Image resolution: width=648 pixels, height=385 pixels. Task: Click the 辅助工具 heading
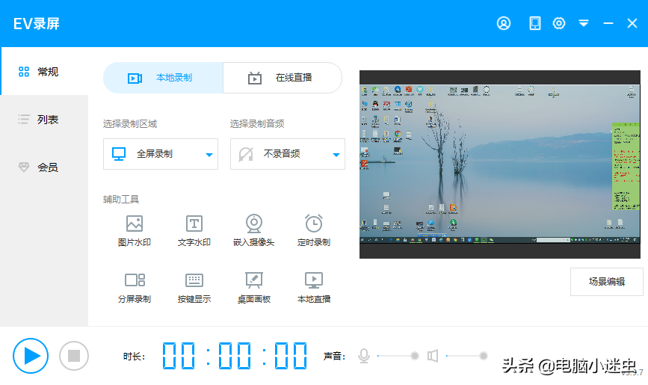[120, 200]
